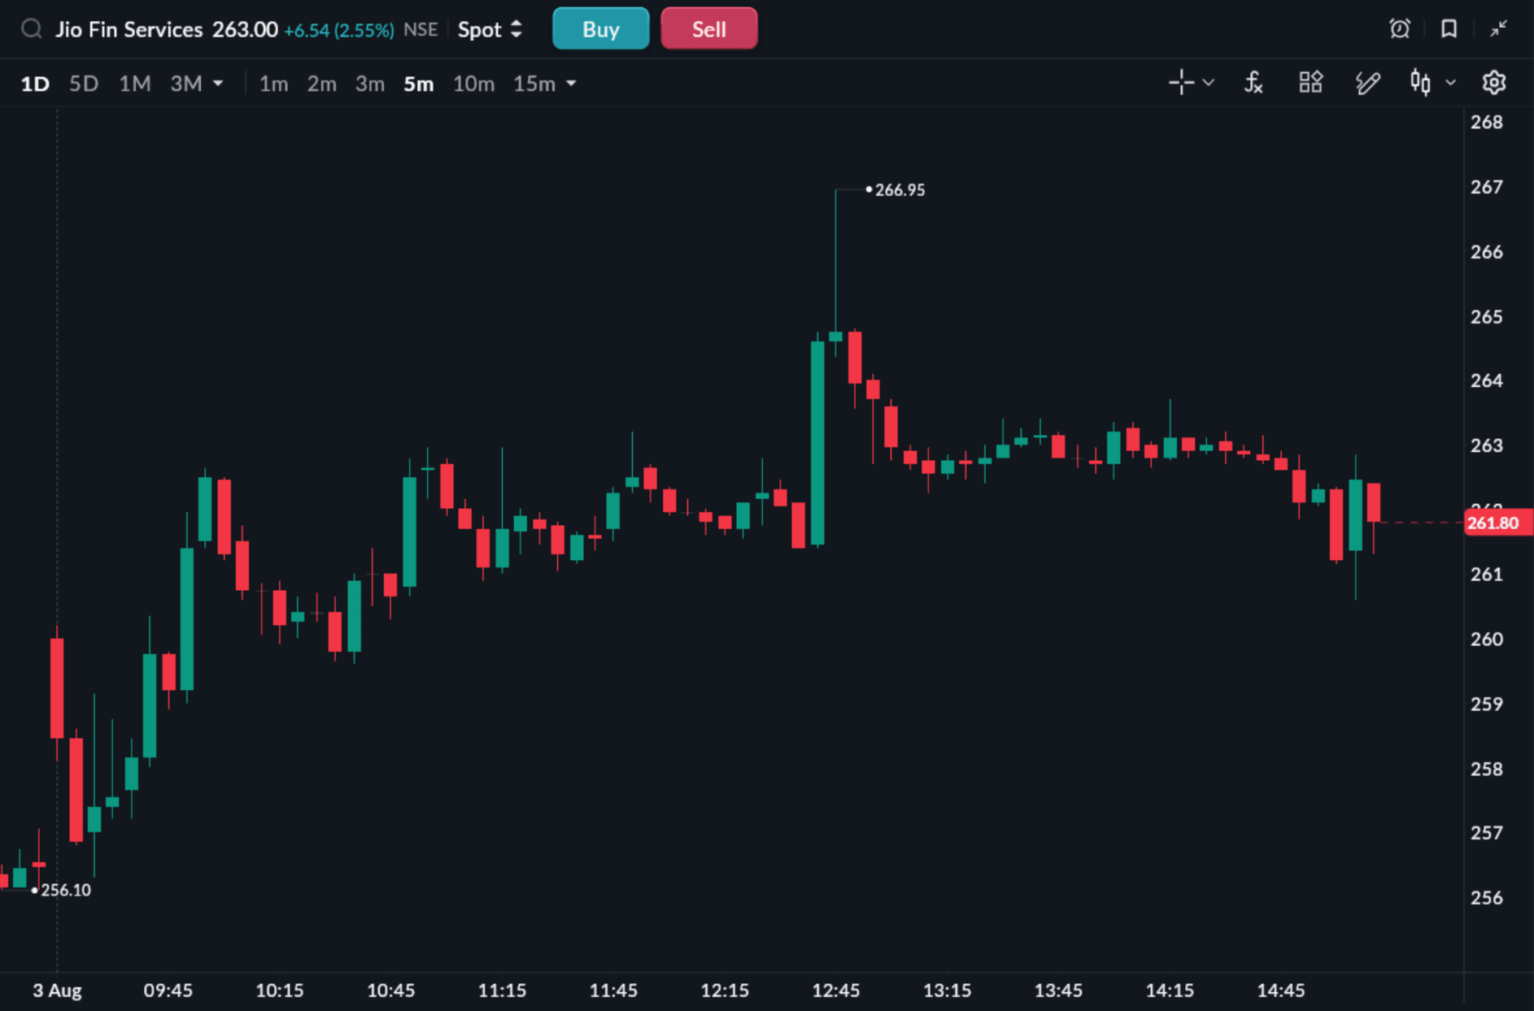
Task: Expand the 15m interval dropdown arrow
Action: (571, 84)
